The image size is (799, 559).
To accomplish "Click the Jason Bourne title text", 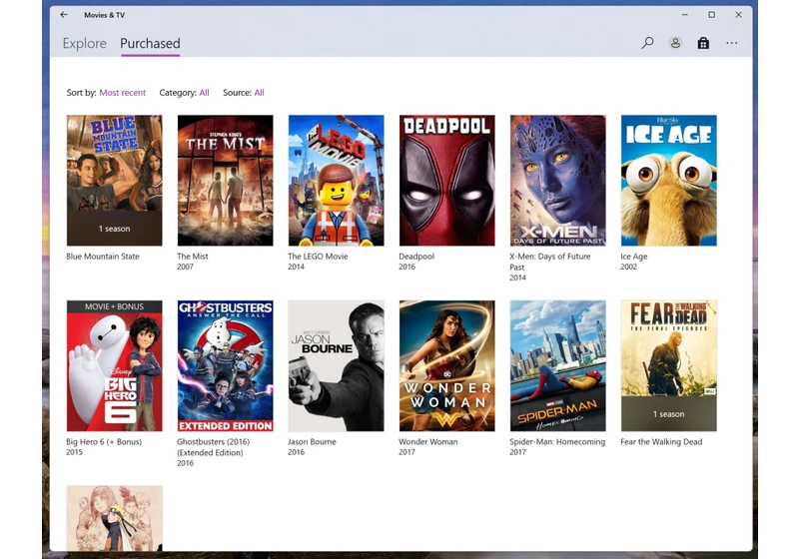I will pos(312,441).
